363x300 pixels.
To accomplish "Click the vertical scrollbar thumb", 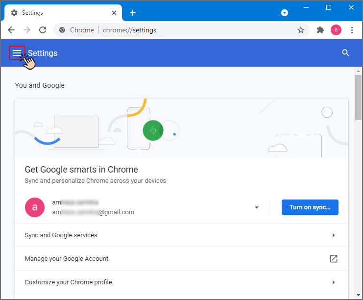I will [358, 97].
